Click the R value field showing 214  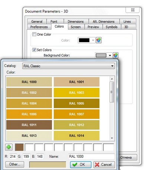tap(13, 157)
